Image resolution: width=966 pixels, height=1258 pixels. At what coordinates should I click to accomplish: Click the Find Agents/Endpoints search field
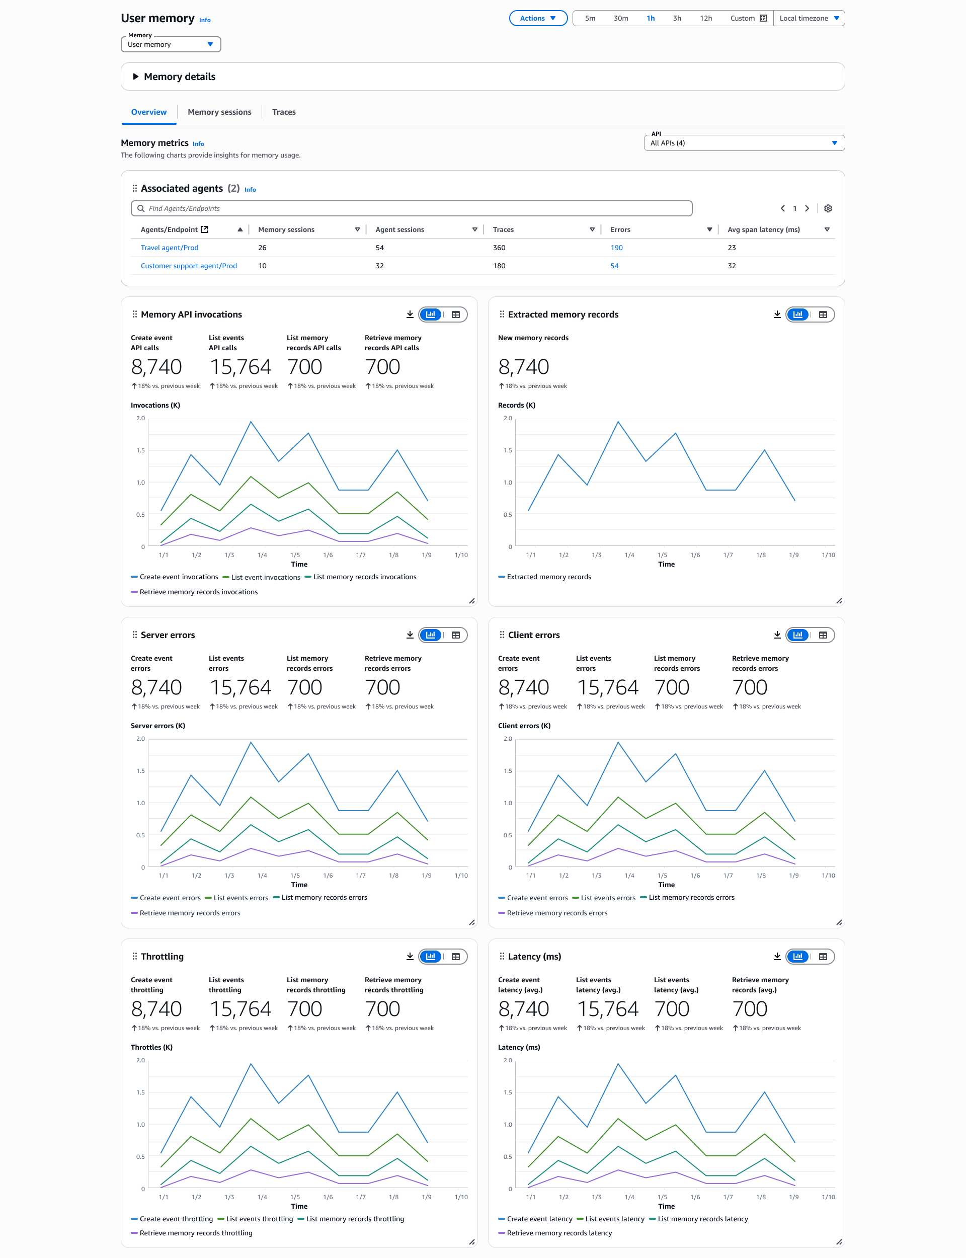click(x=411, y=209)
